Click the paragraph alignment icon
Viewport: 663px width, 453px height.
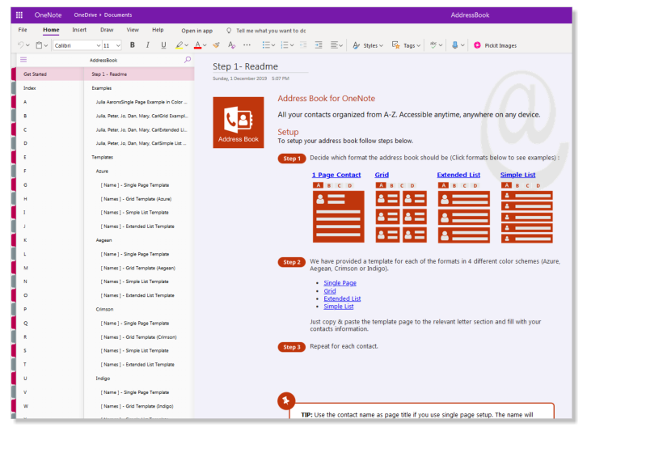tap(335, 44)
